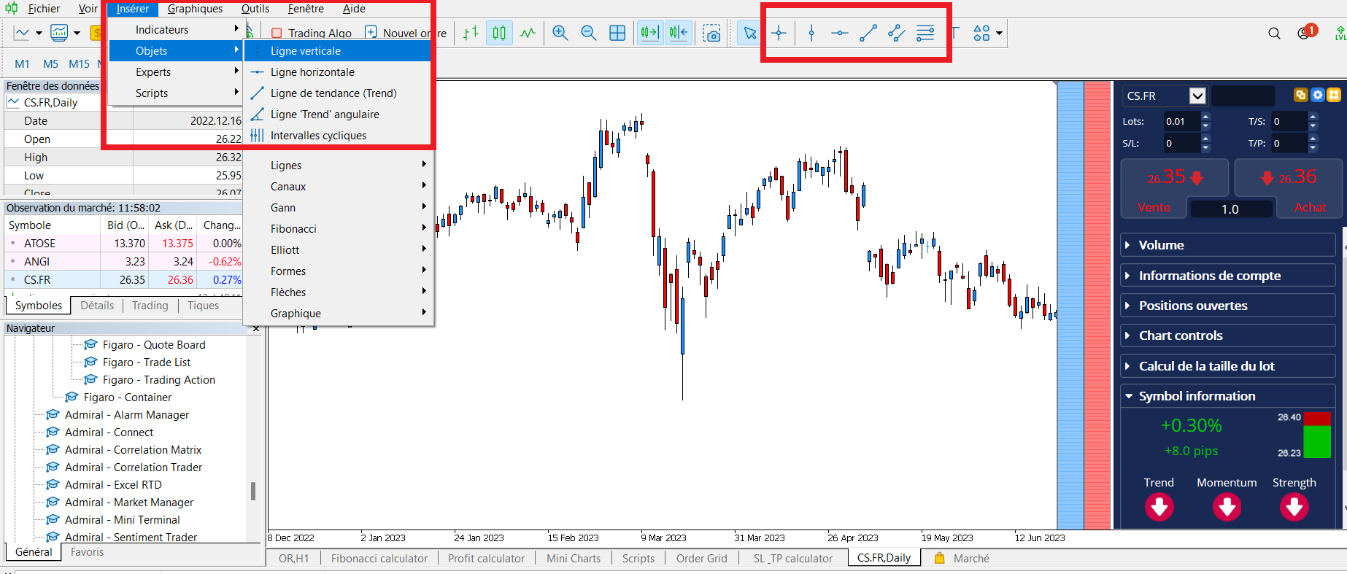Open the Fichier menu
Viewport: 1347px width, 574px height.
[44, 9]
